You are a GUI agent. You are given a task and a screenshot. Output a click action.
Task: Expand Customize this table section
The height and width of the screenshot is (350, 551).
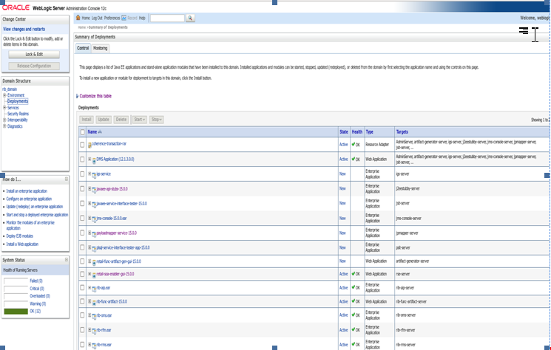point(78,96)
